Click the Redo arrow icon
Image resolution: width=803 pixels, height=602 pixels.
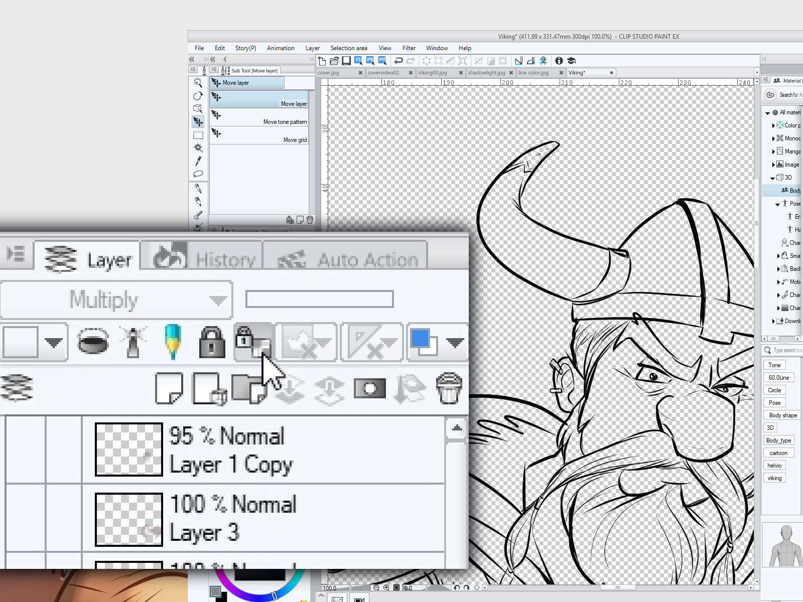coord(411,61)
